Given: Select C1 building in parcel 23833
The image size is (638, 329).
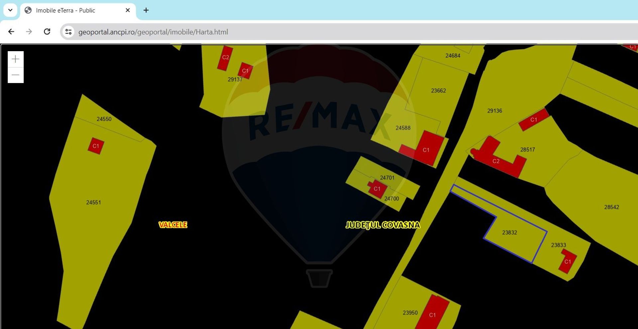Looking at the screenshot, I should pos(568,262).
